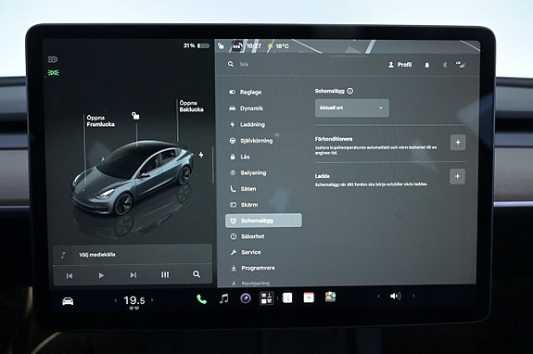Image resolution: width=533 pixels, height=354 pixels.
Task: Open the Reglage settings menu
Action: tap(246, 92)
